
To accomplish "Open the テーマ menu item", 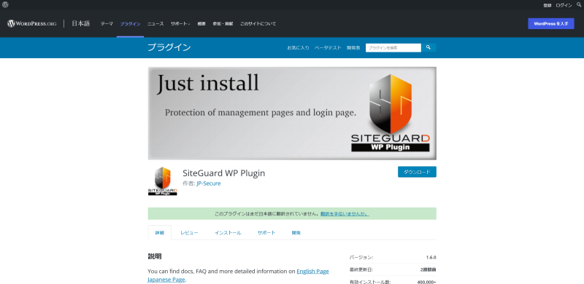I will coord(107,24).
